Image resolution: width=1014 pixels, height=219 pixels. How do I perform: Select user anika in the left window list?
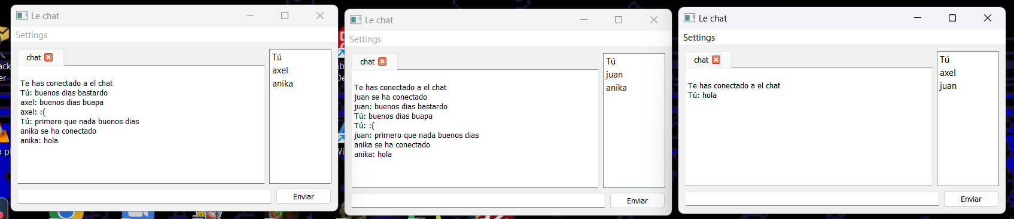[282, 84]
